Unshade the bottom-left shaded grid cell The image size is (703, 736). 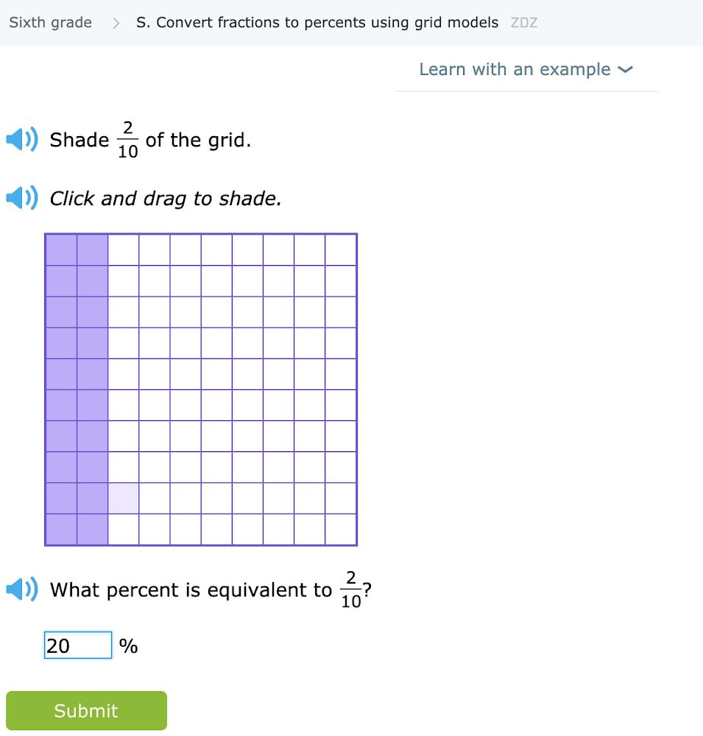[x=61, y=529]
